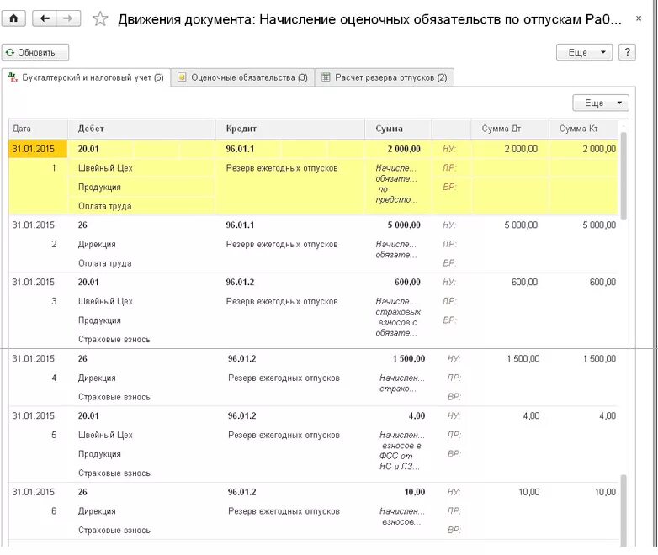Navigate back with the left arrow
Image resolution: width=658 pixels, height=555 pixels.
click(x=45, y=18)
